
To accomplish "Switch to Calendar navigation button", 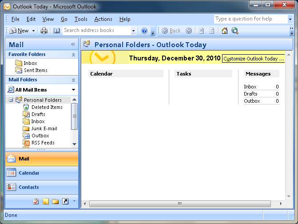I will coord(42,173).
